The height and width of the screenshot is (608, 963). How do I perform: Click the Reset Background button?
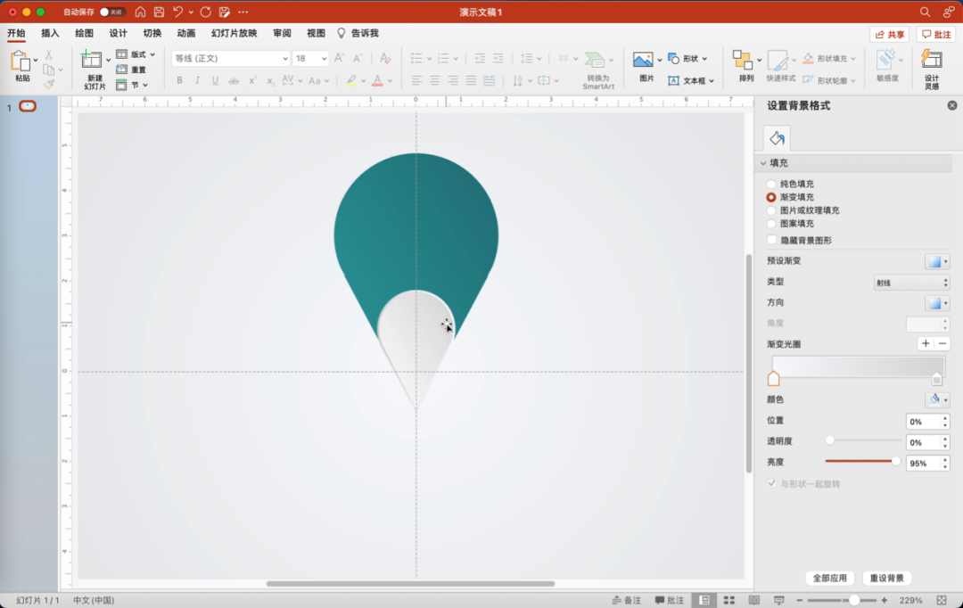click(x=887, y=578)
